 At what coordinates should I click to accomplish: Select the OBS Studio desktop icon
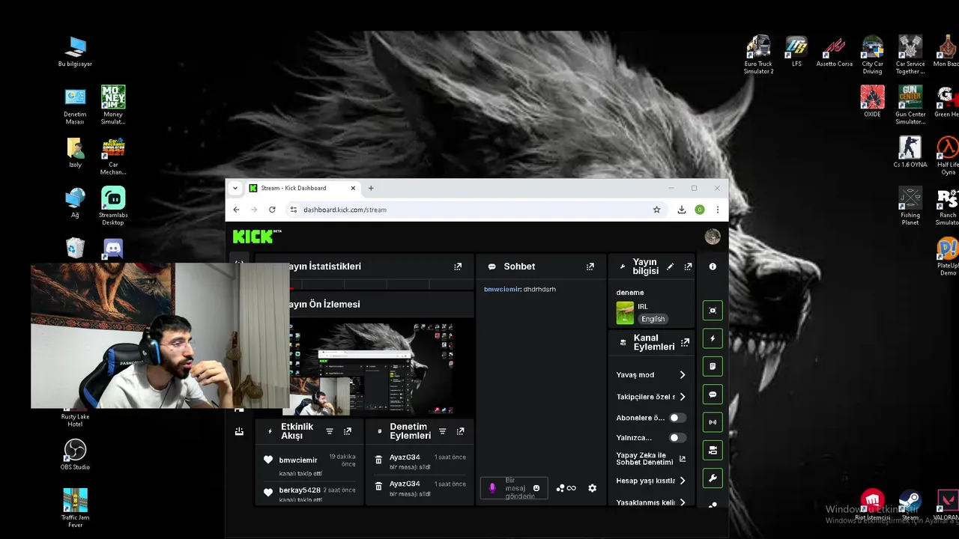[x=75, y=454]
